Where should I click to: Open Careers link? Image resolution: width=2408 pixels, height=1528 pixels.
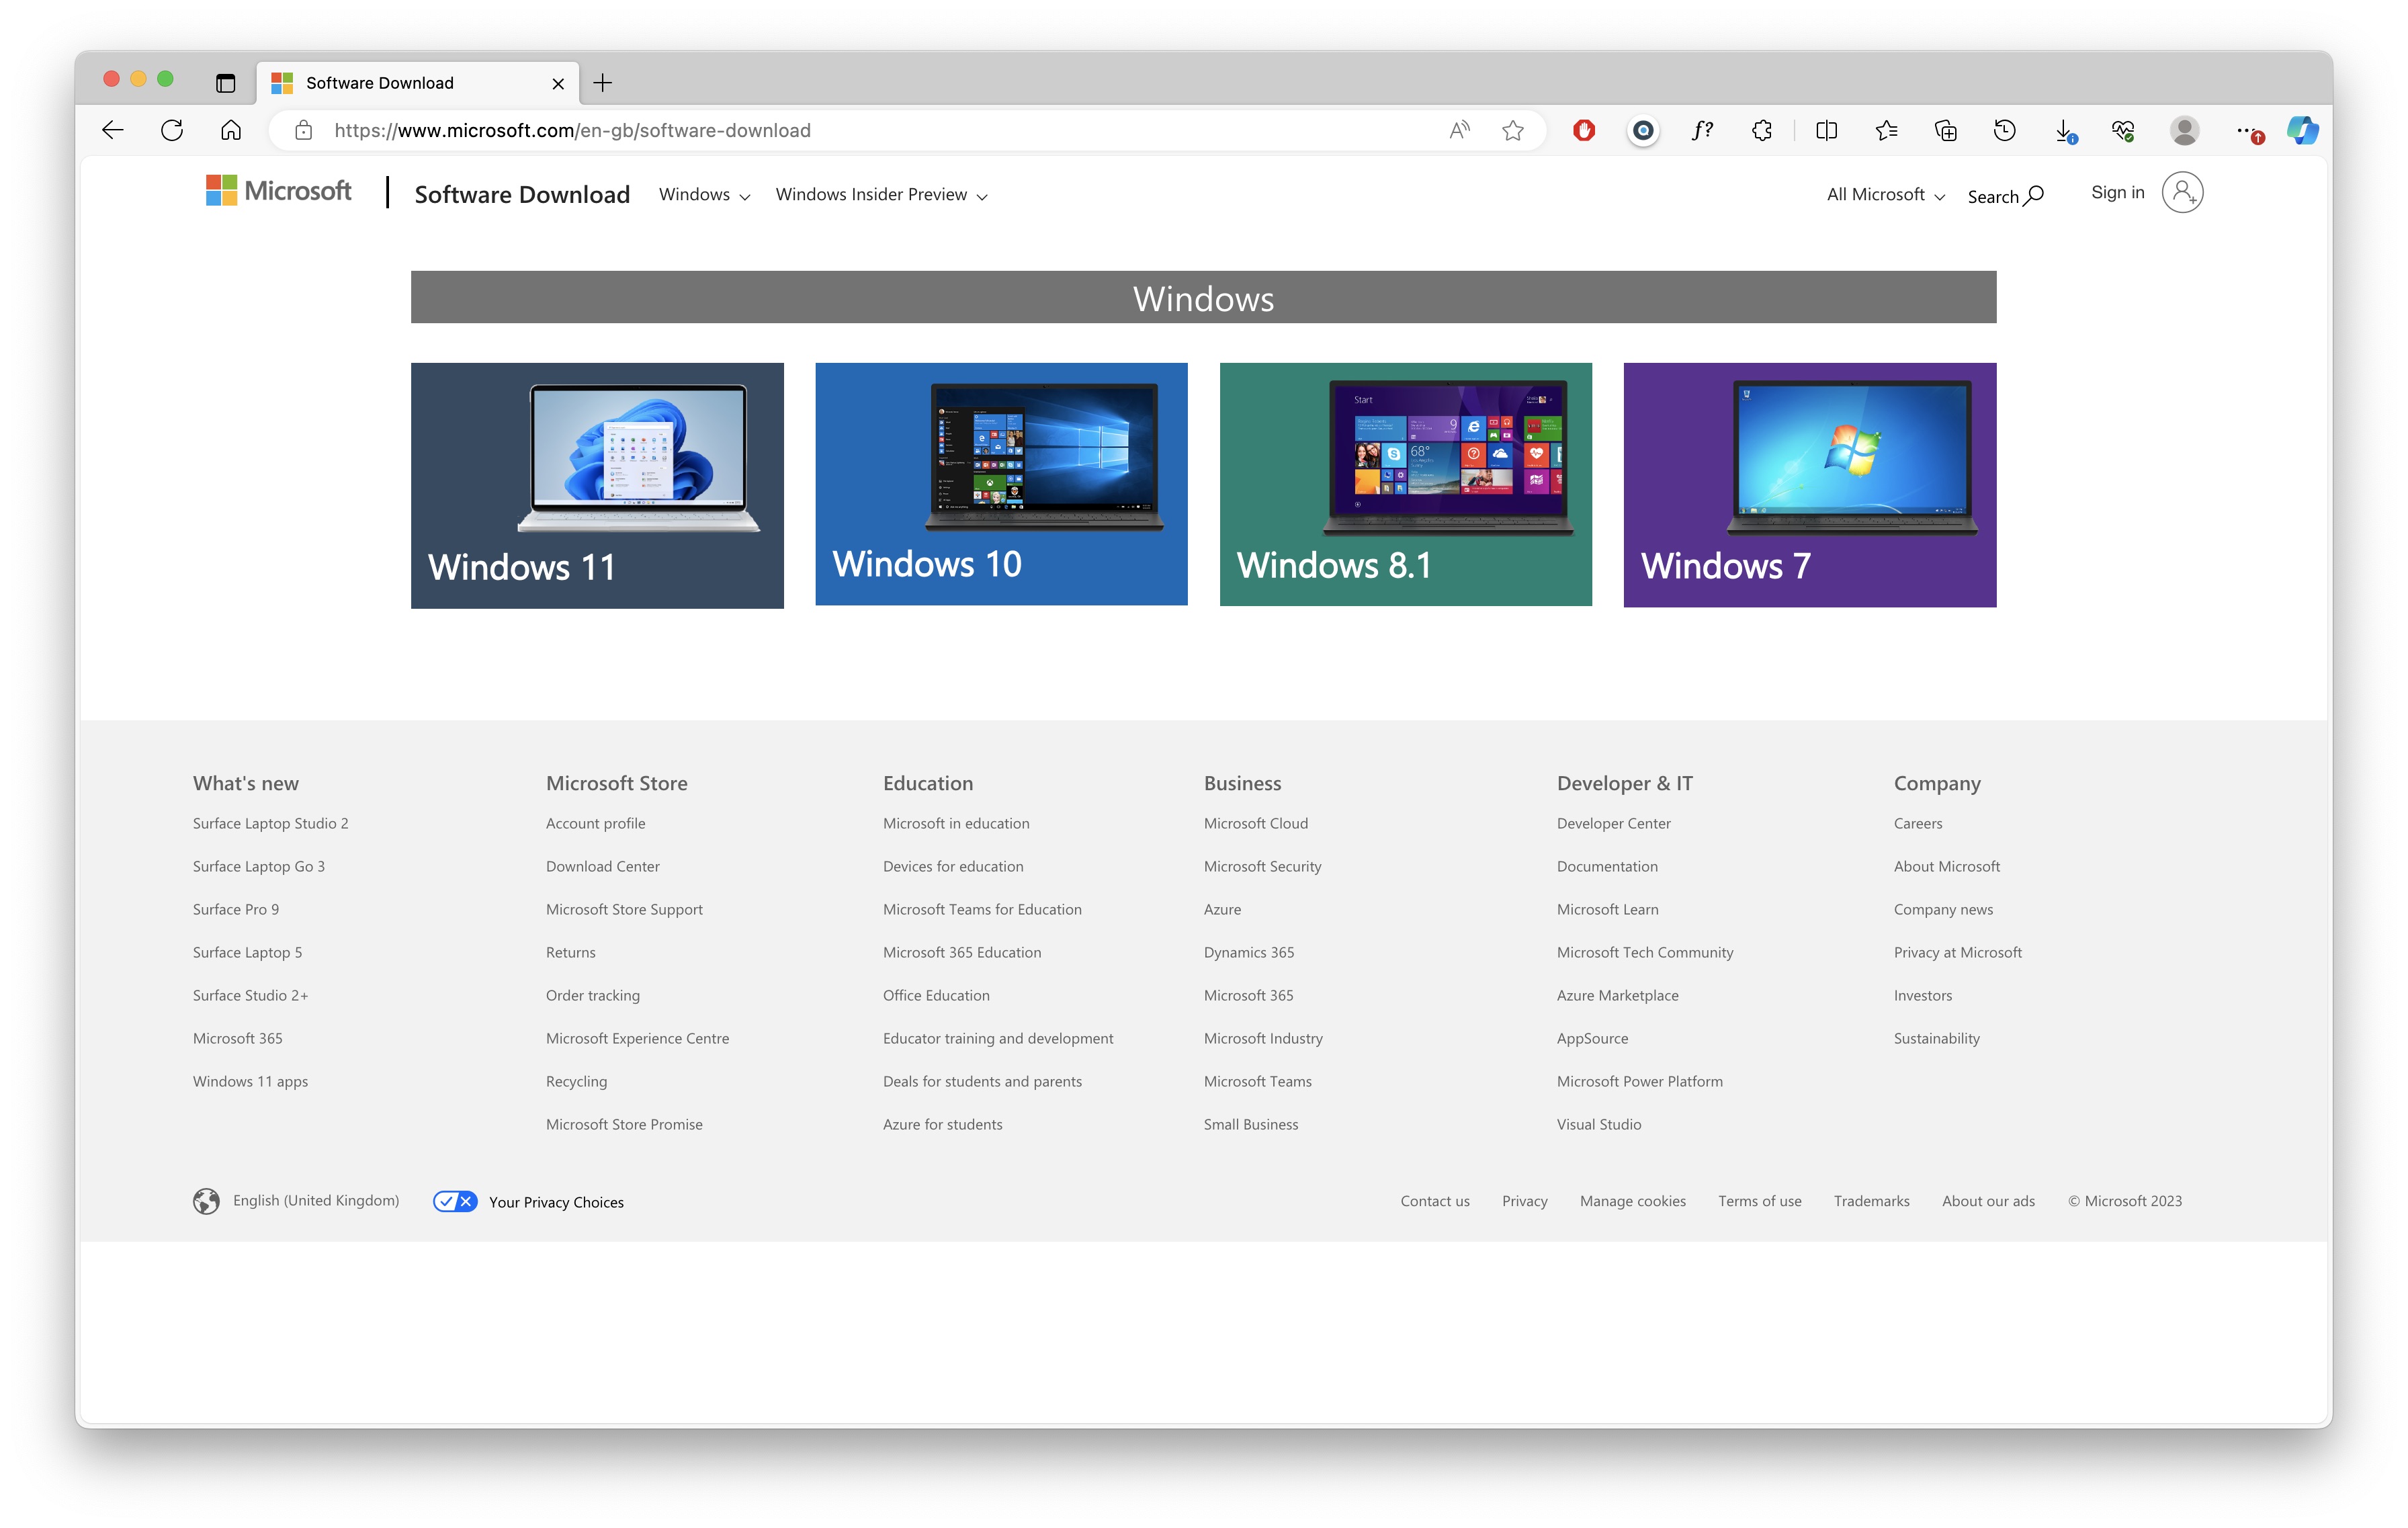[x=1917, y=823]
